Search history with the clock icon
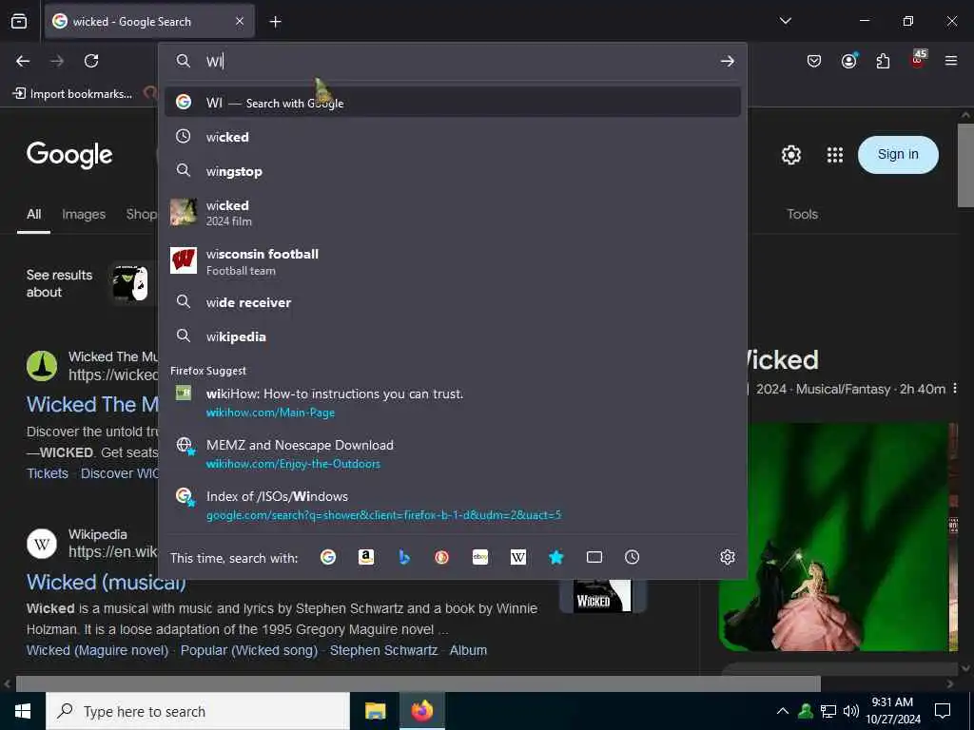The height and width of the screenshot is (730, 974). pos(632,557)
